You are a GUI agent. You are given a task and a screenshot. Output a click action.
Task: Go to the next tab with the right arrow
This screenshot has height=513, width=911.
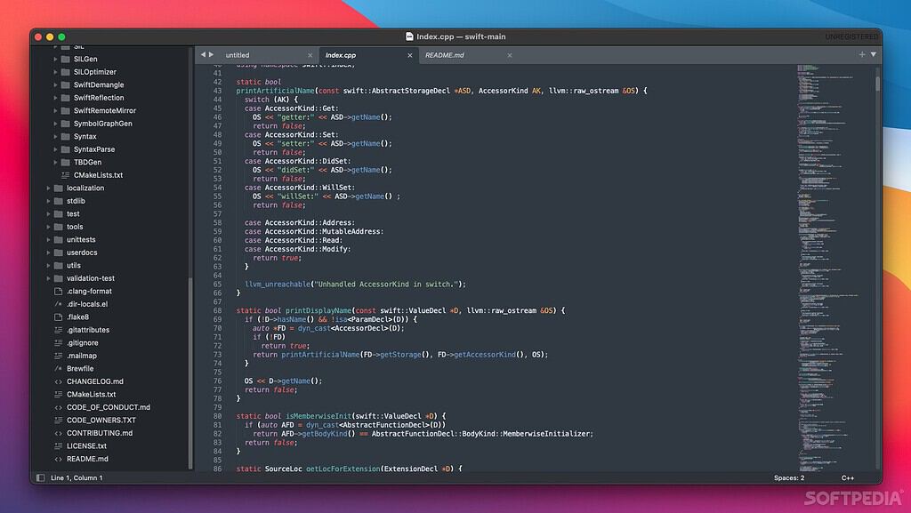click(x=212, y=54)
